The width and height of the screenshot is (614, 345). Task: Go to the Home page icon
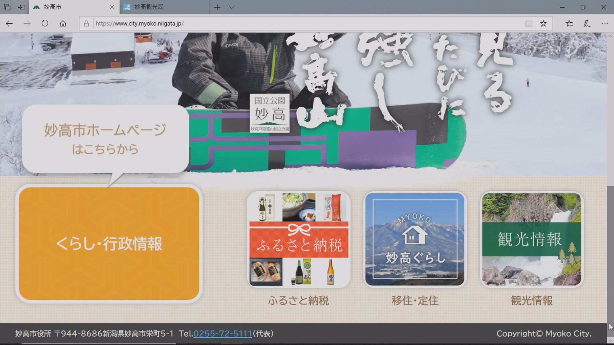point(63,23)
